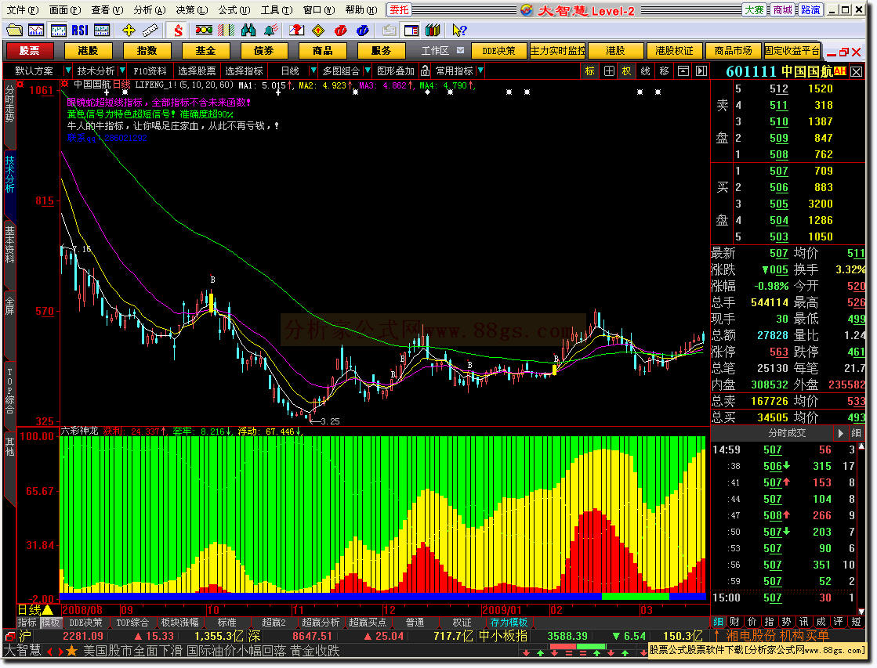The height and width of the screenshot is (668, 877).
Task: Select the candlestick chart toolbar icon
Action: coord(58,31)
